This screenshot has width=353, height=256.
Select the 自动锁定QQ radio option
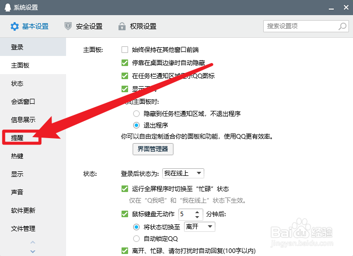click(136, 238)
